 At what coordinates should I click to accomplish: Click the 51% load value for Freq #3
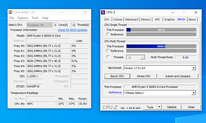(x=79, y=61)
